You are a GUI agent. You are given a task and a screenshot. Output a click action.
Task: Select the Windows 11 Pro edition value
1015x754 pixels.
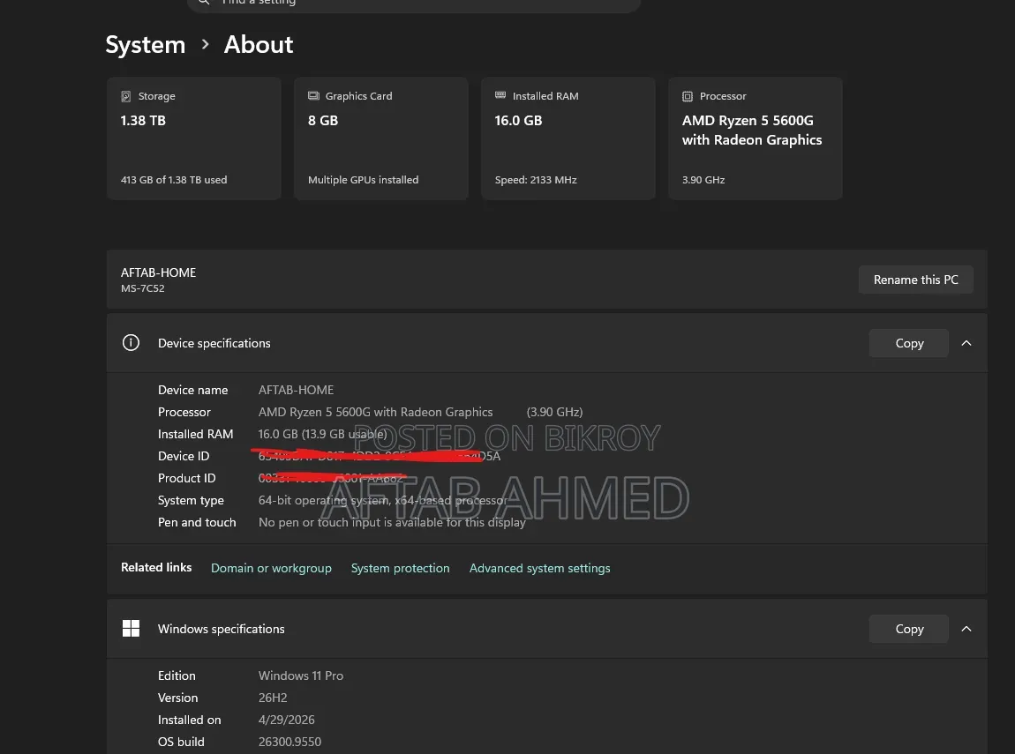pos(301,676)
